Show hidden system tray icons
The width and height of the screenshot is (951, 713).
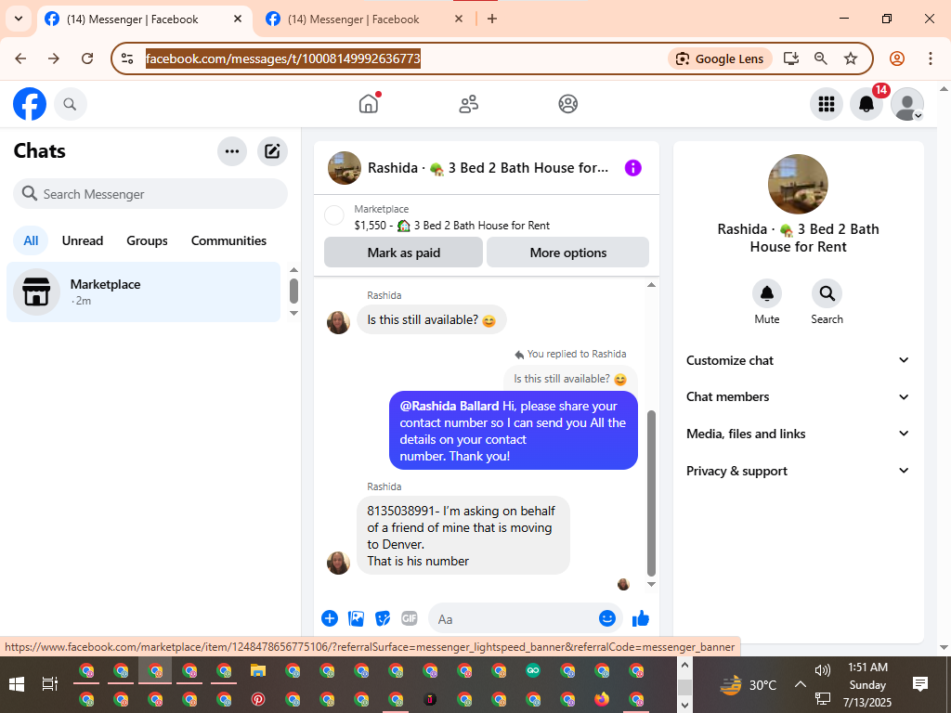(x=800, y=684)
